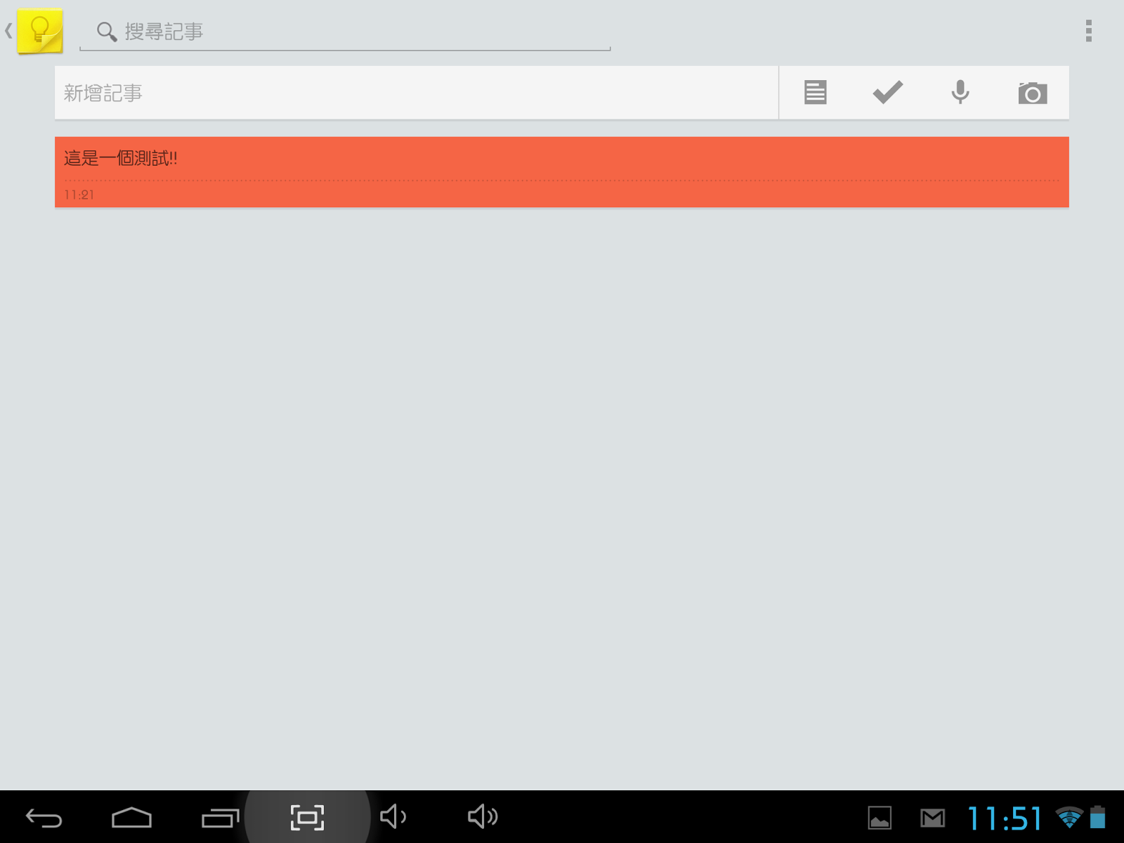Viewport: 1124px width, 843px height.
Task: Click the 新增記事 input field
Action: pos(417,93)
